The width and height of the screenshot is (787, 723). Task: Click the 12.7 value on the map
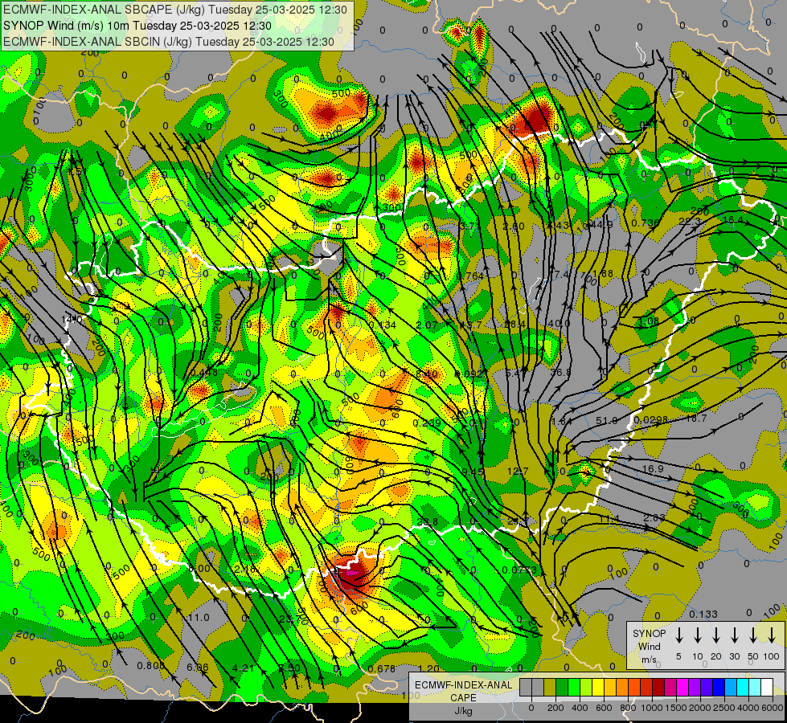[518, 471]
